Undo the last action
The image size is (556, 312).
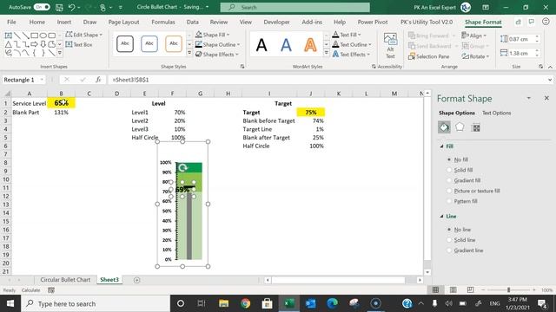71,7
